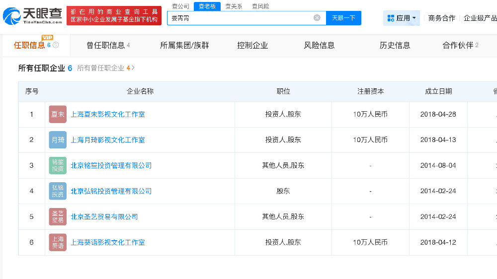Open the help question mark beside 任职信息
Screen dimensions: 497x279
56,45
